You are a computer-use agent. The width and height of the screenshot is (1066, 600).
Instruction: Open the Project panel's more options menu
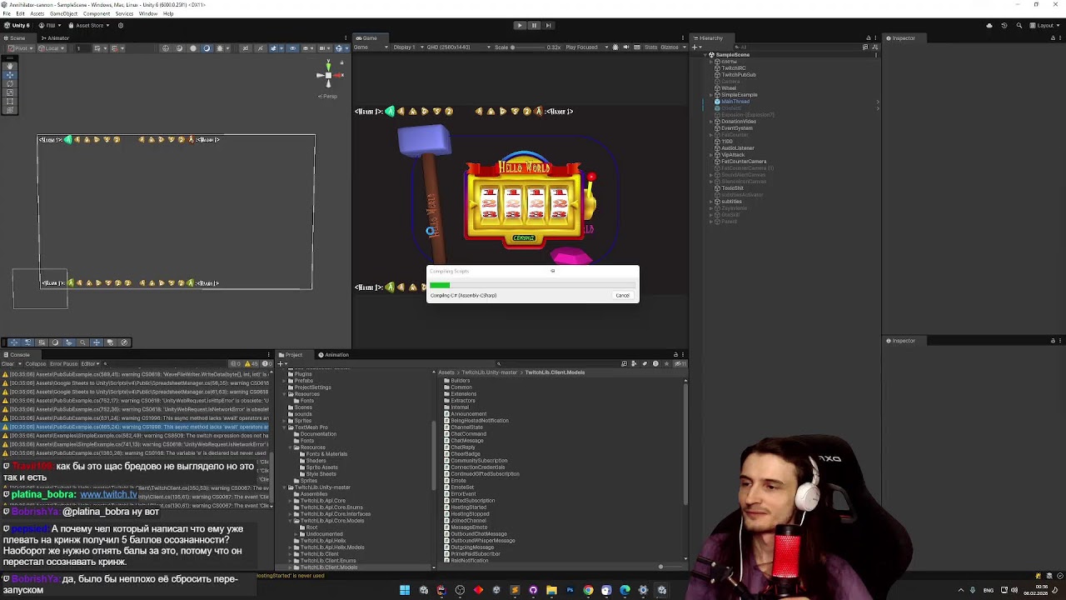pyautogui.click(x=684, y=355)
